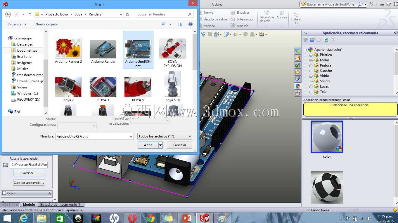Screen dimensions: 398x223
Task: Select the color appearance sphere swatch
Action: pos(327,137)
